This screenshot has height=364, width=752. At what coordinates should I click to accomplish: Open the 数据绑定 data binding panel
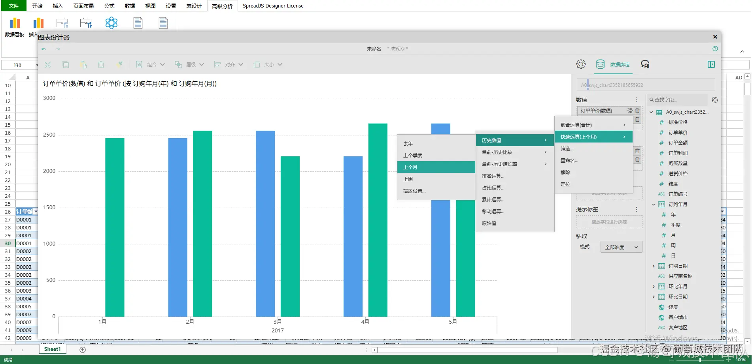[613, 64]
